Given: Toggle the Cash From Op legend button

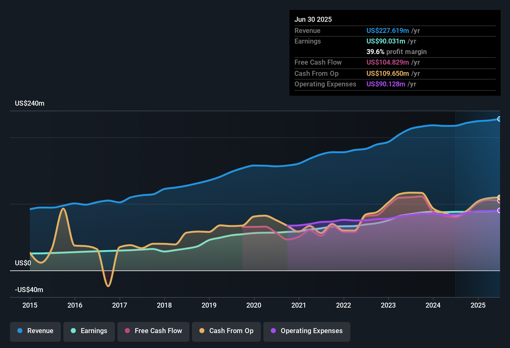Looking at the screenshot, I should pos(226,332).
